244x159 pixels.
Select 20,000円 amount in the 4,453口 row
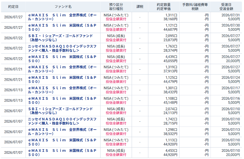[x=233, y=155]
